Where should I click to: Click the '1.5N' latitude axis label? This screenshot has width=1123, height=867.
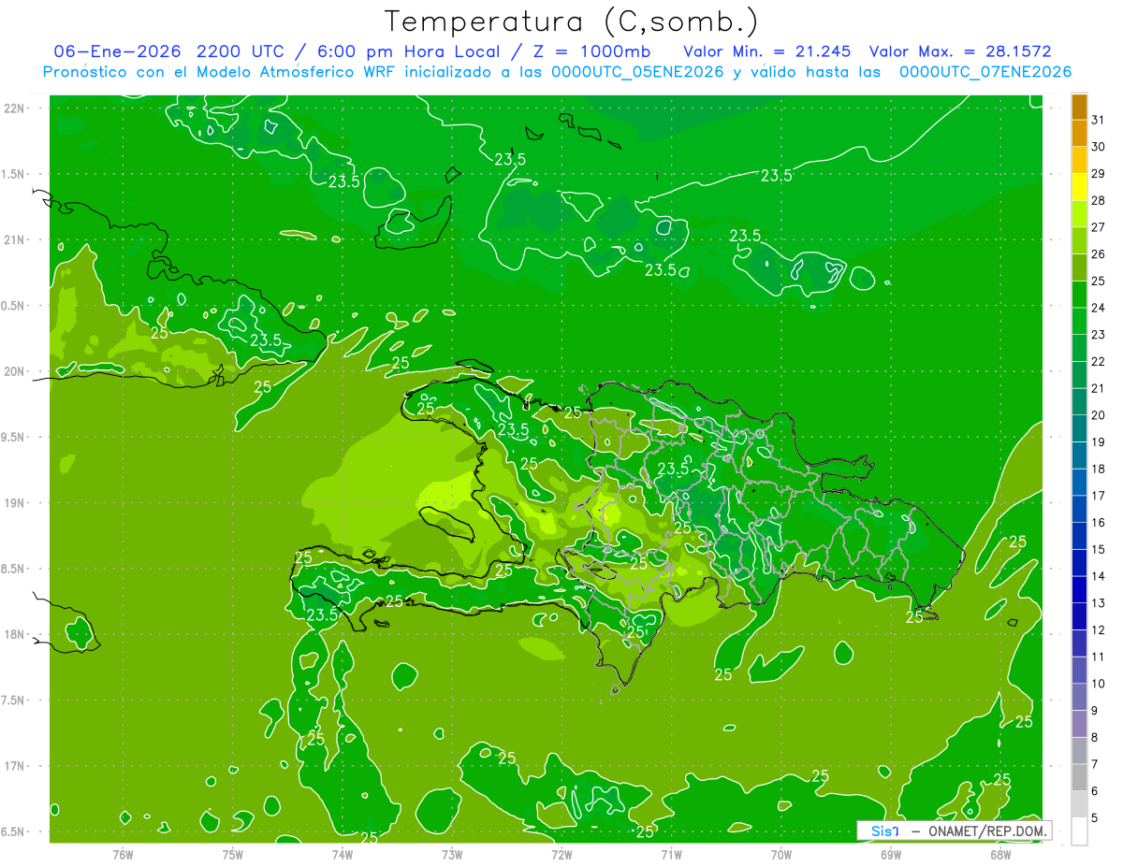pyautogui.click(x=14, y=174)
